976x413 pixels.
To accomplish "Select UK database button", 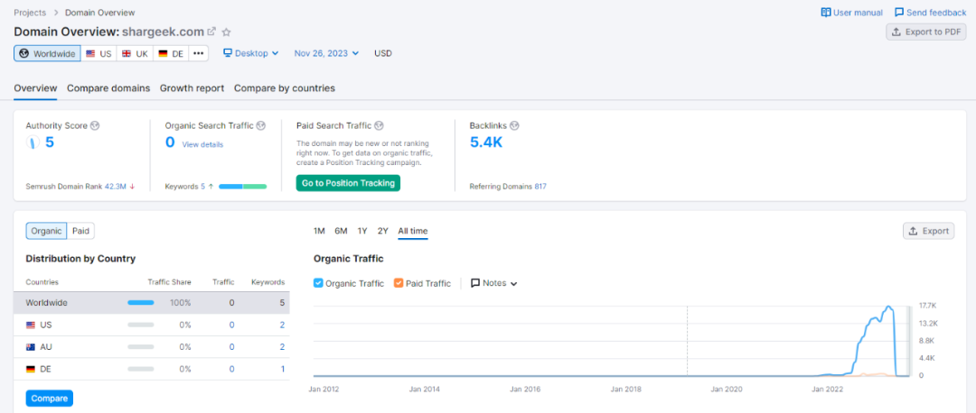I will pos(135,53).
